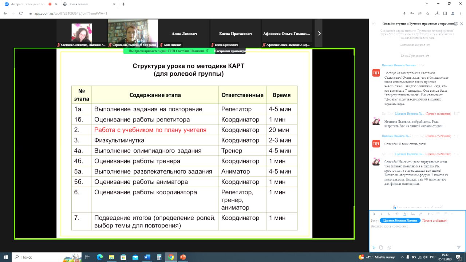Click the app.zoom.us address bar
Viewport: 466px width, 262px height.
click(x=71, y=13)
